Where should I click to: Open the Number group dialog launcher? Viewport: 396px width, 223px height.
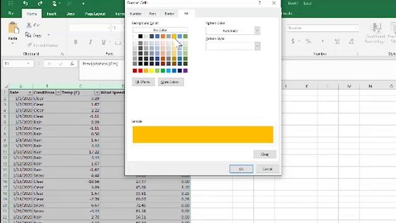358,54
